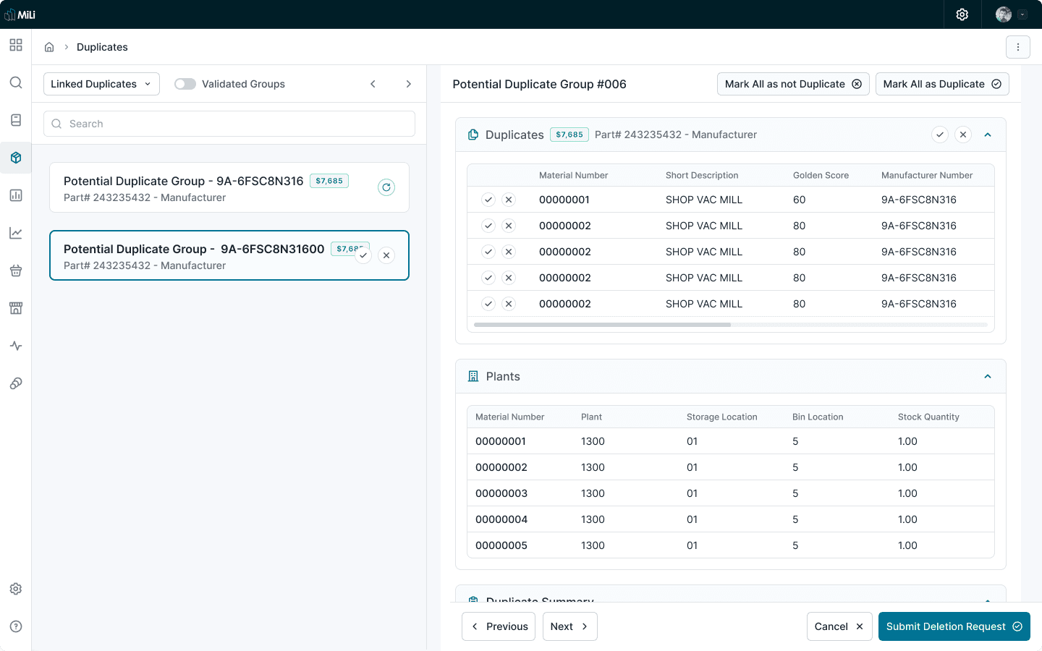This screenshot has height=651, width=1042.
Task: Focus the Search input field
Action: 229,124
